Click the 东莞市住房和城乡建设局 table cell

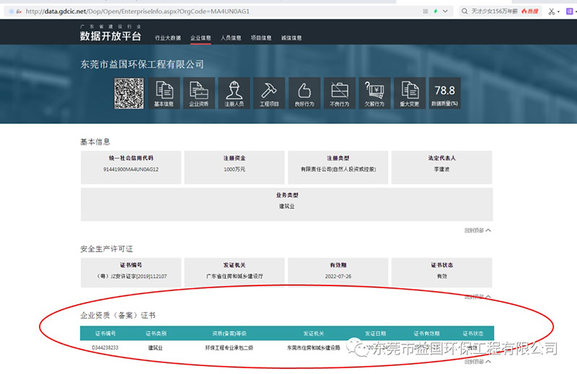coord(314,347)
